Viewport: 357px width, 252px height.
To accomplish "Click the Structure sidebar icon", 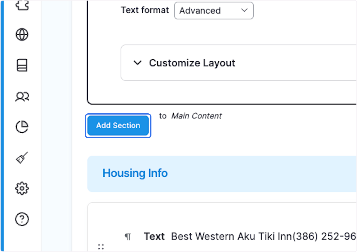I will point(22,65).
